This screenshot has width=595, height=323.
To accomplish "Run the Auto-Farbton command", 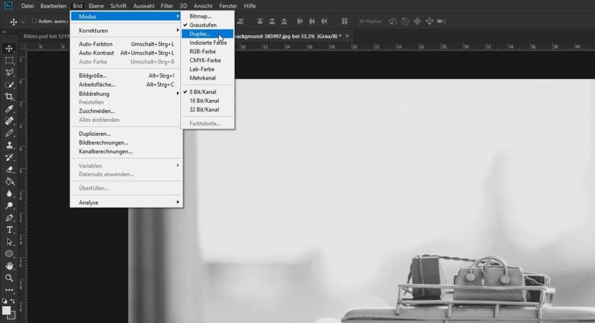I will pyautogui.click(x=126, y=44).
